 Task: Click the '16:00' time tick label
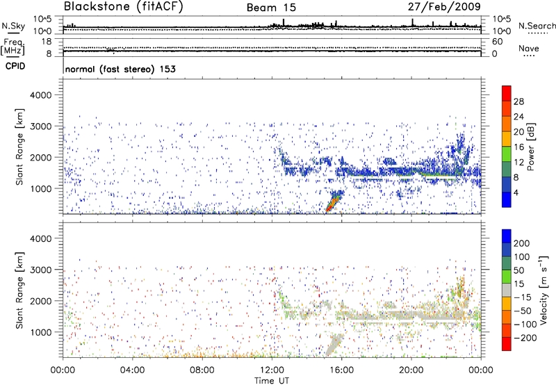pos(342,370)
